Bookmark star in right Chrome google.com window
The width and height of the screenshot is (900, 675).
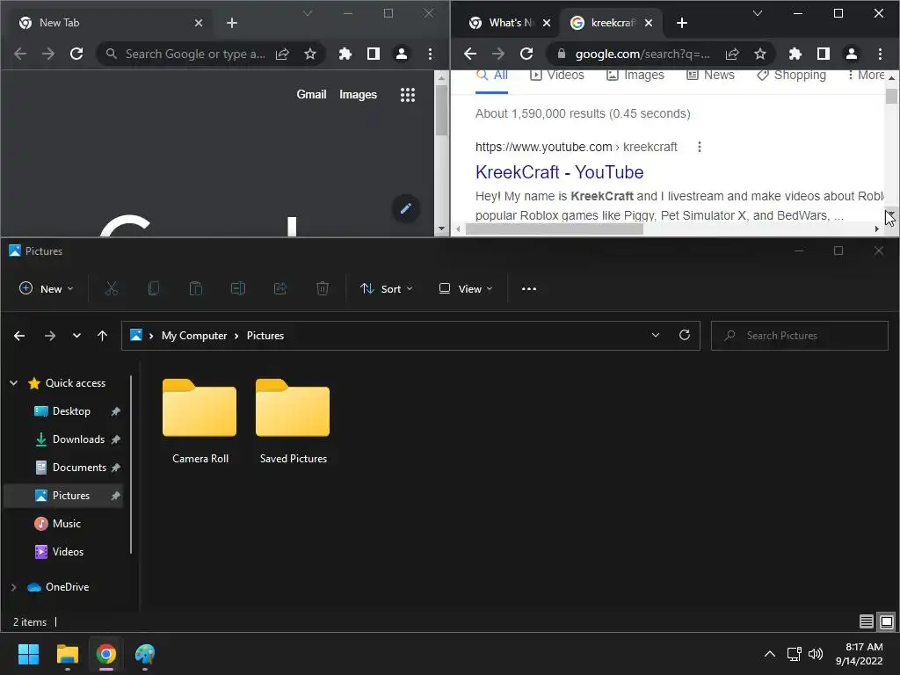760,54
